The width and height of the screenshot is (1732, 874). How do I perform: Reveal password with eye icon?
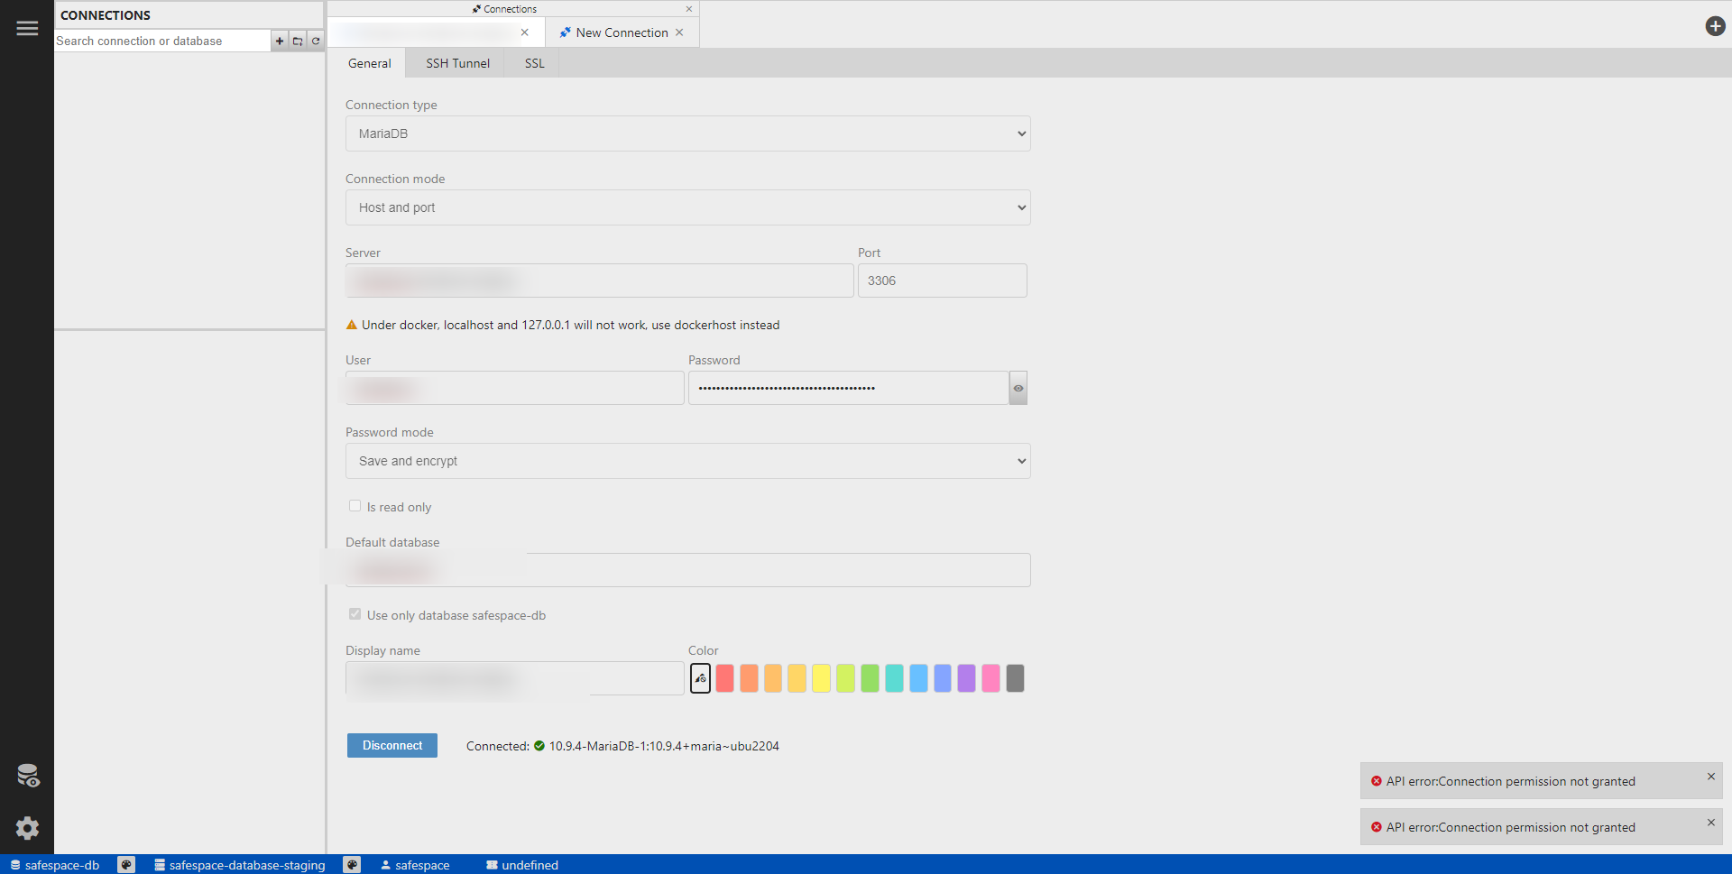click(1018, 388)
